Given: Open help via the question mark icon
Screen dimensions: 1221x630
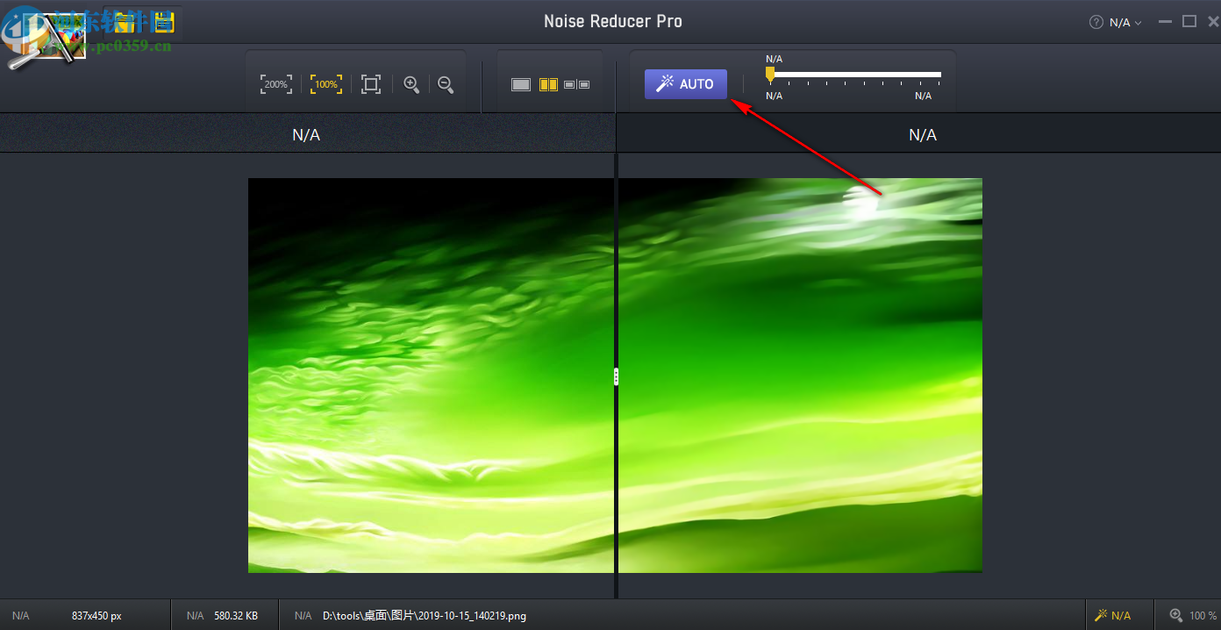Looking at the screenshot, I should coord(1096,23).
